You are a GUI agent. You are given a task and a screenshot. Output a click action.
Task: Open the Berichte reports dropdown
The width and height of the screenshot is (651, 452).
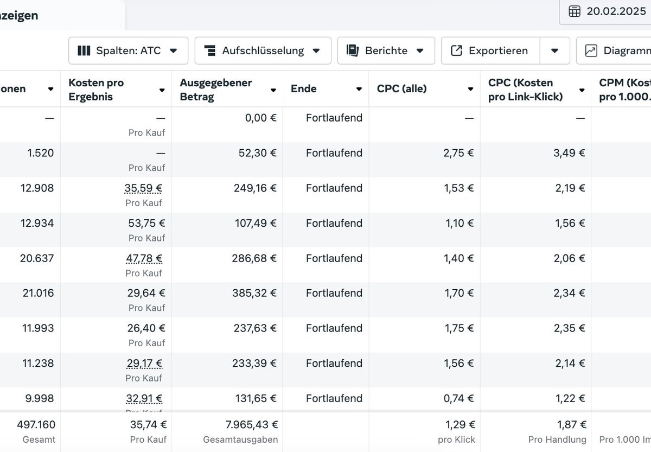386,50
